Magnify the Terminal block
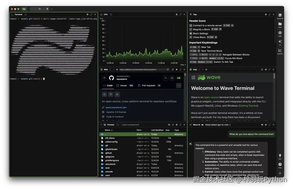 tap(91, 14)
